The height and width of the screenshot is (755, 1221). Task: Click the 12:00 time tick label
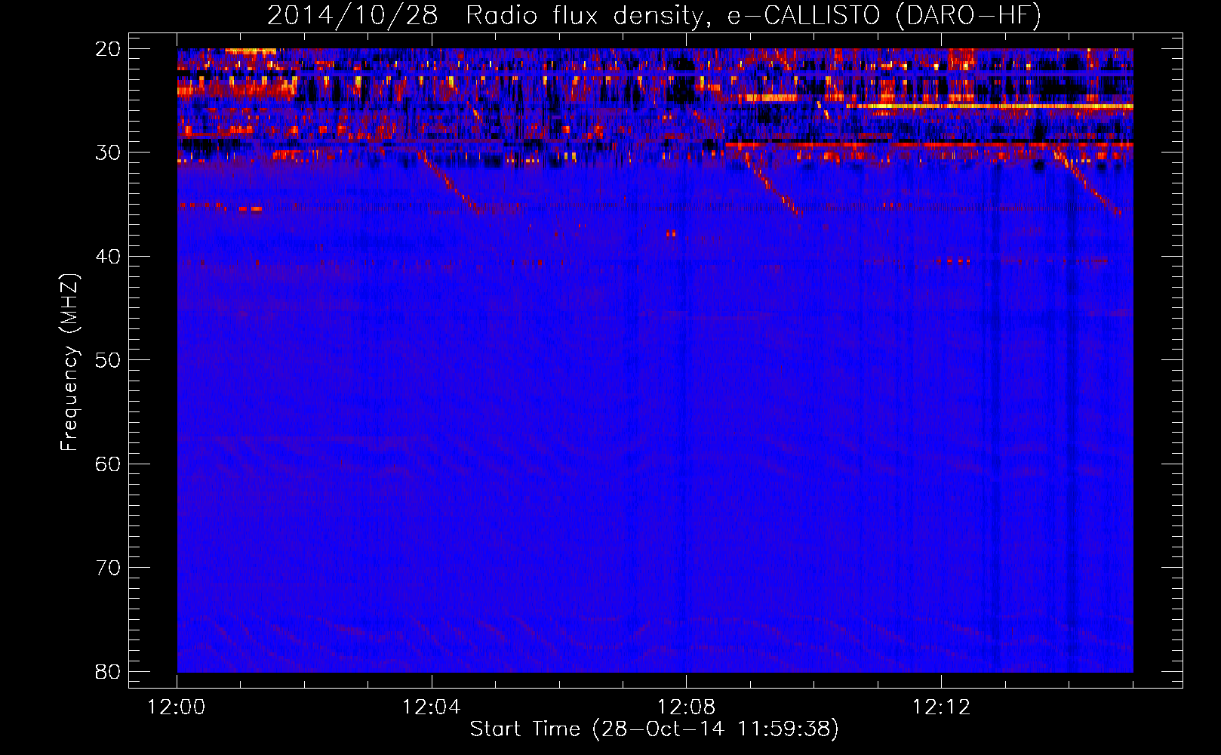[x=177, y=707]
